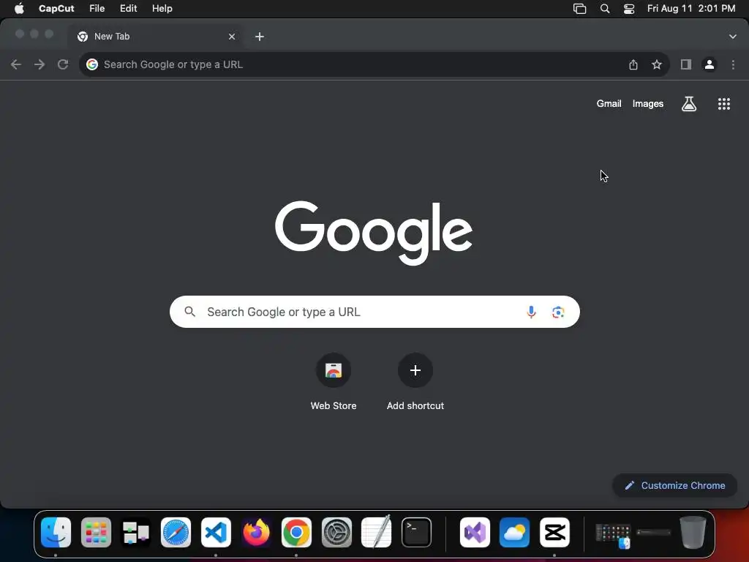
Task: Click the Stage Manager window icon in menu bar
Action: 579,9
